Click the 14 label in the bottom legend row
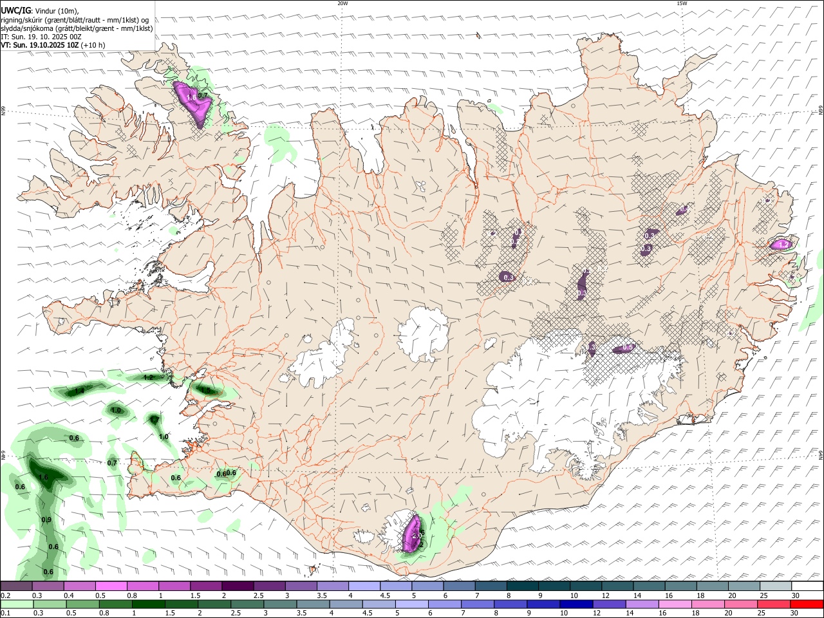Image resolution: width=824 pixels, height=618 pixels. [x=630, y=613]
